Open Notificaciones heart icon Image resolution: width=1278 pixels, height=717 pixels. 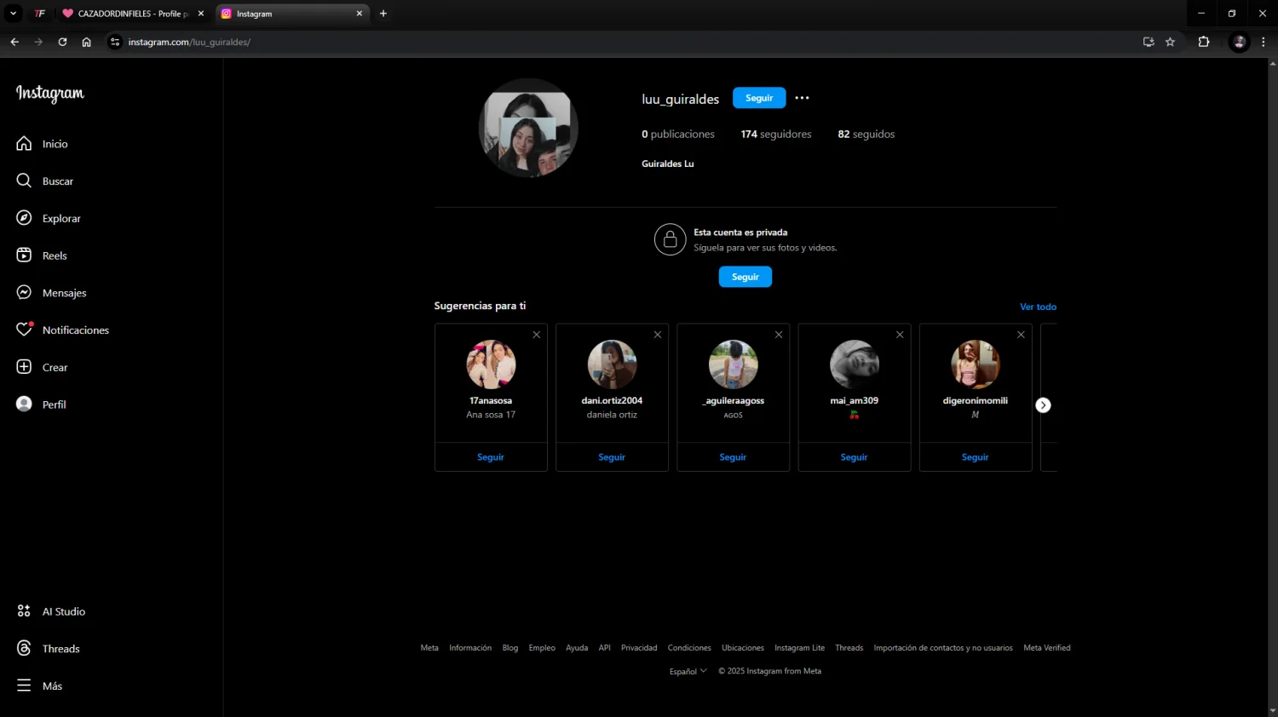(x=24, y=330)
